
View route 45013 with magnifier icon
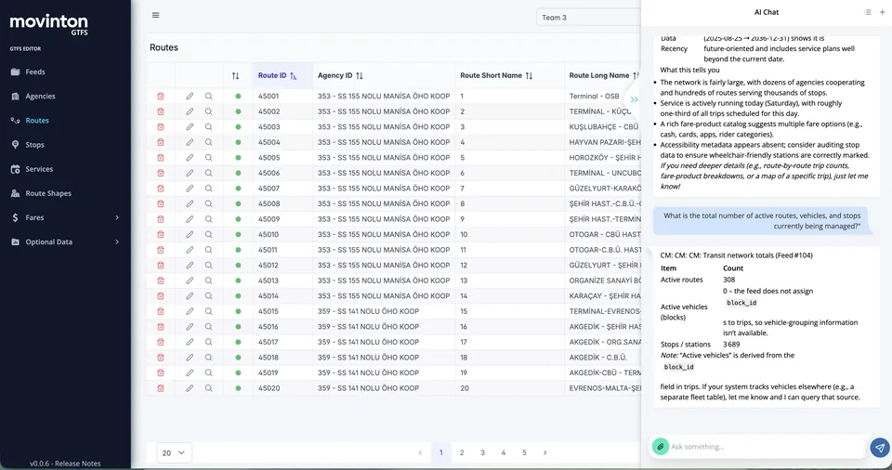tap(209, 281)
